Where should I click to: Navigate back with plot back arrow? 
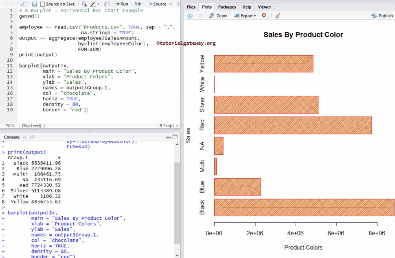click(189, 15)
